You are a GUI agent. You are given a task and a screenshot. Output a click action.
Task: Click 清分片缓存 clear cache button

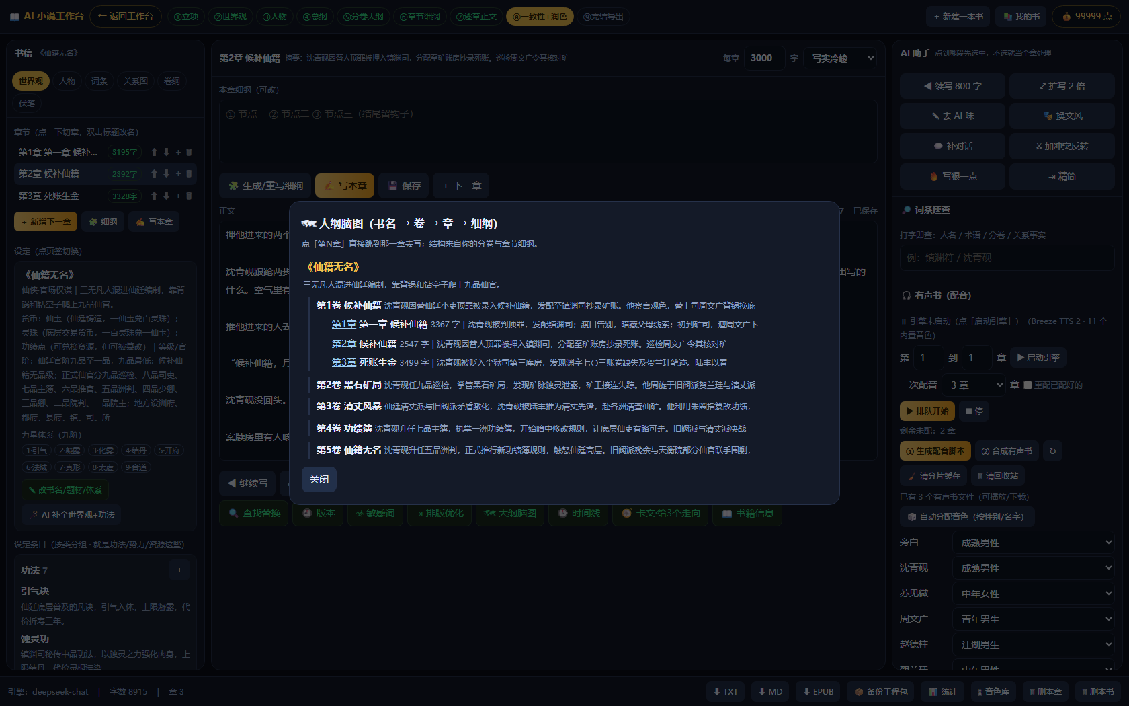click(933, 475)
